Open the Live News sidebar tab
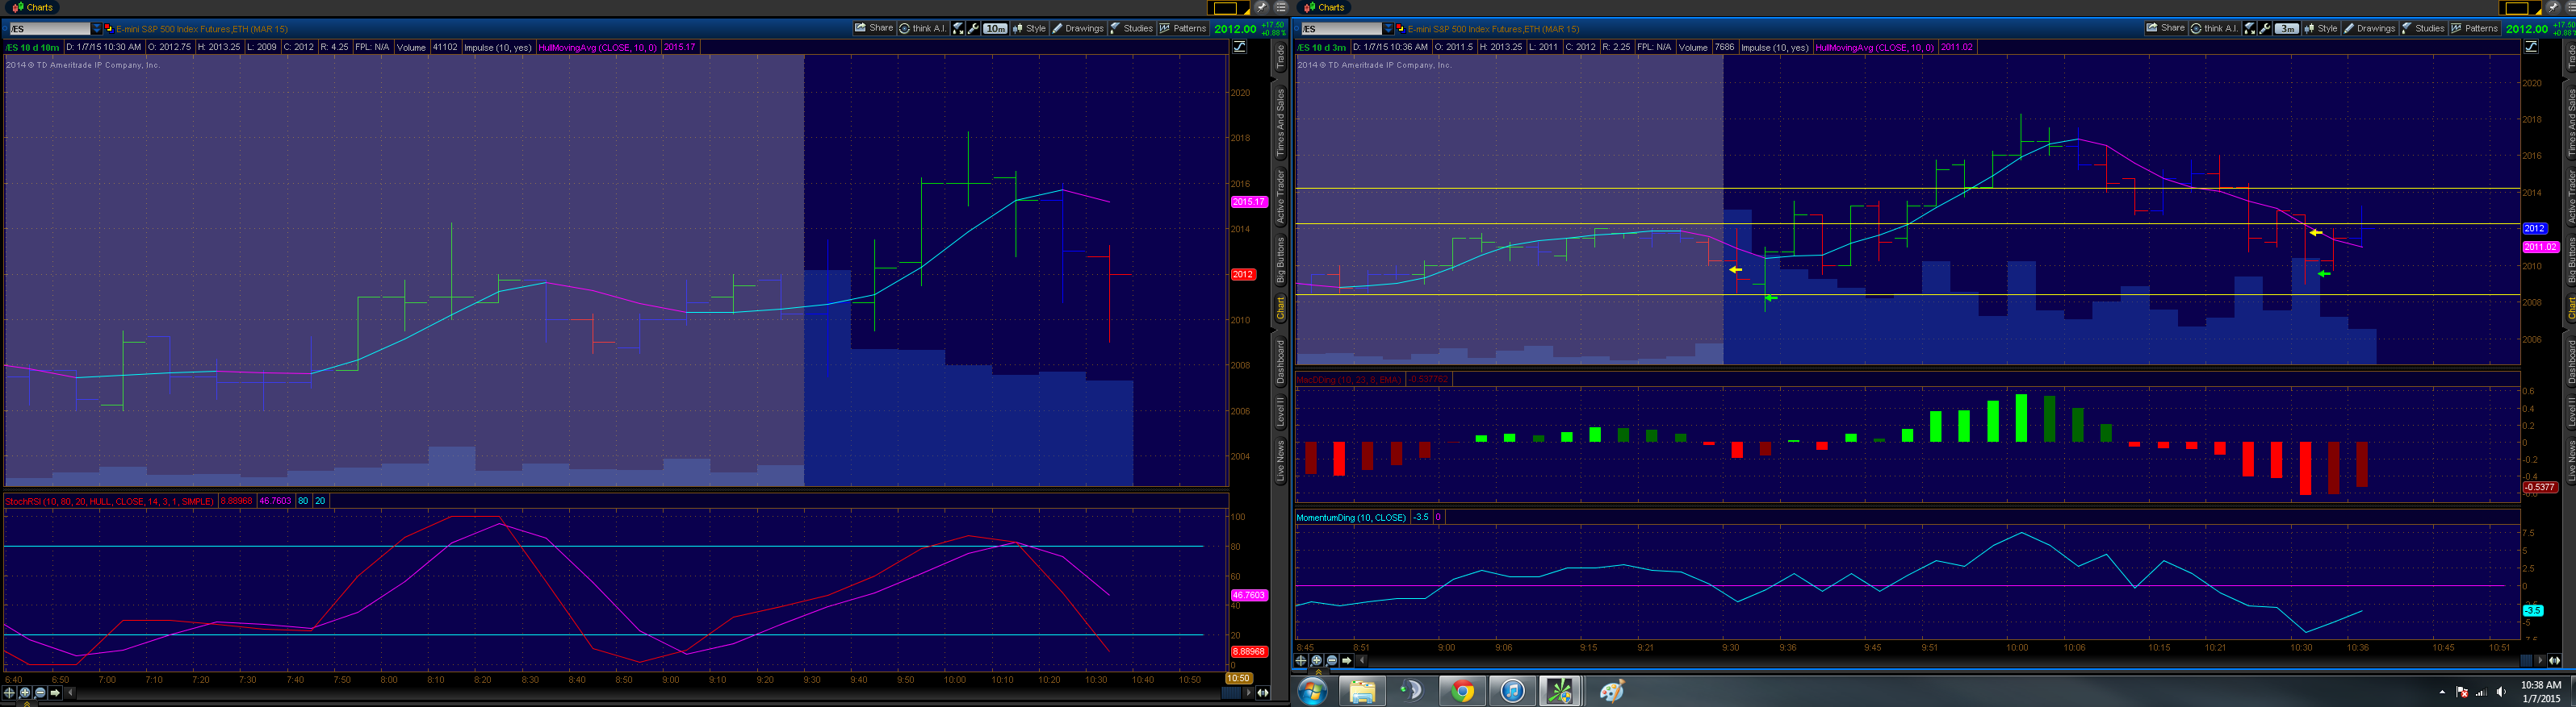Viewport: 2576px width, 707px height. point(1280,461)
